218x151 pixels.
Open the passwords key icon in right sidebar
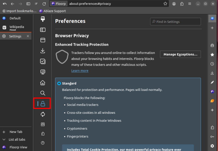pyautogui.click(x=212, y=137)
